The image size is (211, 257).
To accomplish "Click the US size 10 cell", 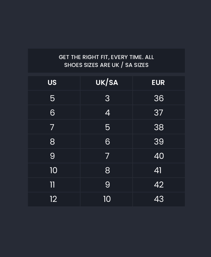I will click(x=54, y=170).
